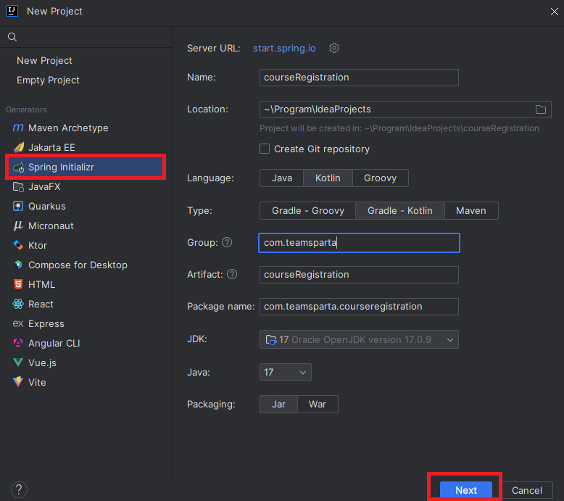Select the Spring Initializr generator
Screen dimensions: 564x501
[x=86, y=167]
